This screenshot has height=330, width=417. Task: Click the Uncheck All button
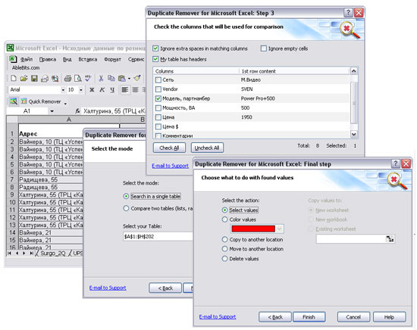click(x=207, y=148)
